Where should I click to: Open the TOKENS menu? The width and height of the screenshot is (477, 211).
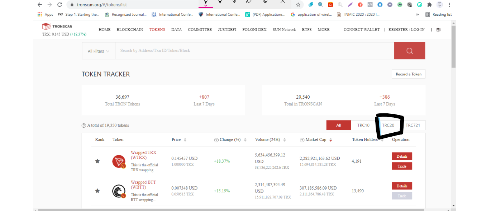click(x=157, y=30)
